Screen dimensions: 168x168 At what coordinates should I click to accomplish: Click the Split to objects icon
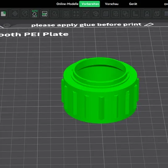(66, 14)
